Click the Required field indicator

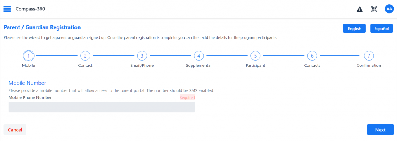click(187, 97)
